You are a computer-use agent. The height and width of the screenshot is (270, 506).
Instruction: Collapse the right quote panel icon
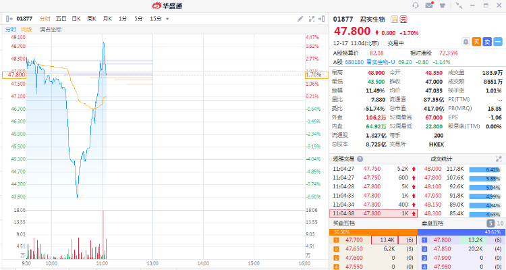coord(321,19)
